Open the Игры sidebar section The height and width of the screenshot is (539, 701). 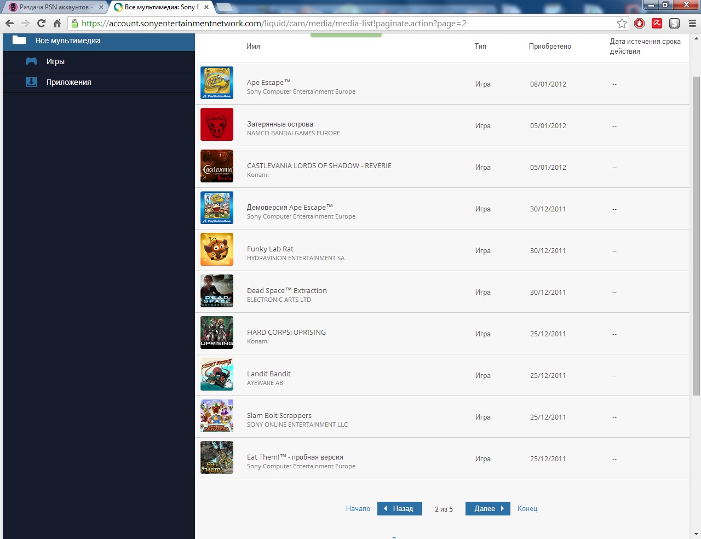click(99, 61)
